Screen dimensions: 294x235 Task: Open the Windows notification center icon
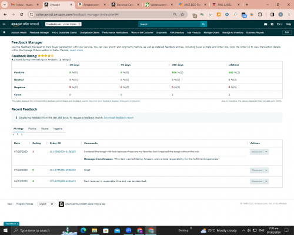286,230
